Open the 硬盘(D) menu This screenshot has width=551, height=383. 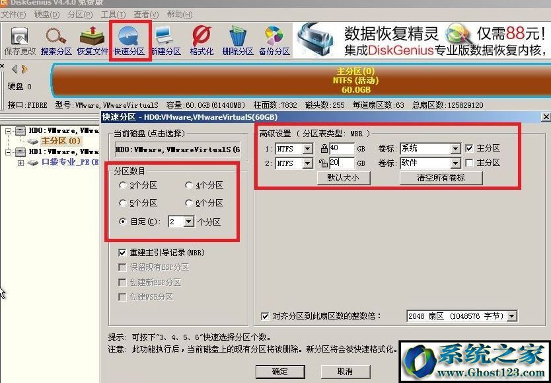click(47, 15)
